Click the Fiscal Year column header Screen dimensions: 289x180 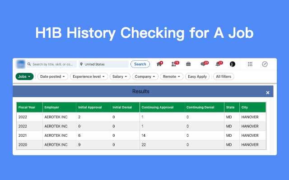click(x=29, y=107)
